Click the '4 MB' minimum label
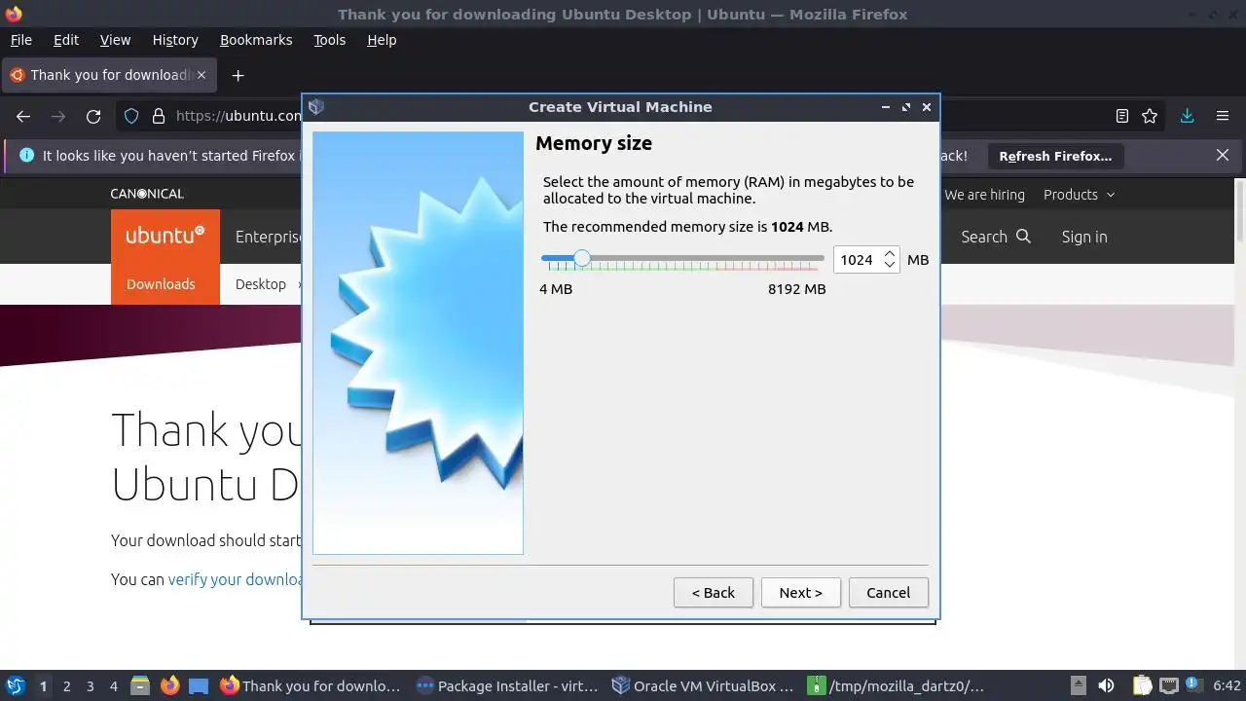 click(556, 289)
